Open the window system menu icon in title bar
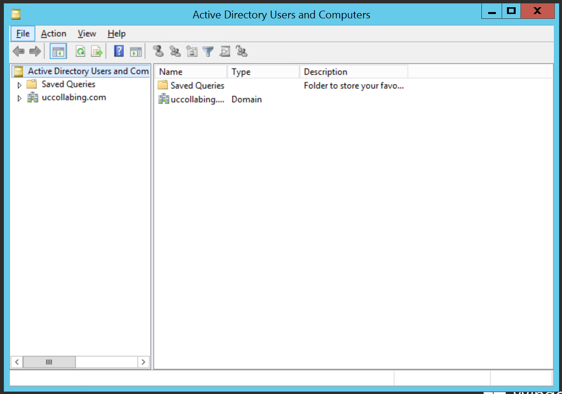 coord(16,14)
